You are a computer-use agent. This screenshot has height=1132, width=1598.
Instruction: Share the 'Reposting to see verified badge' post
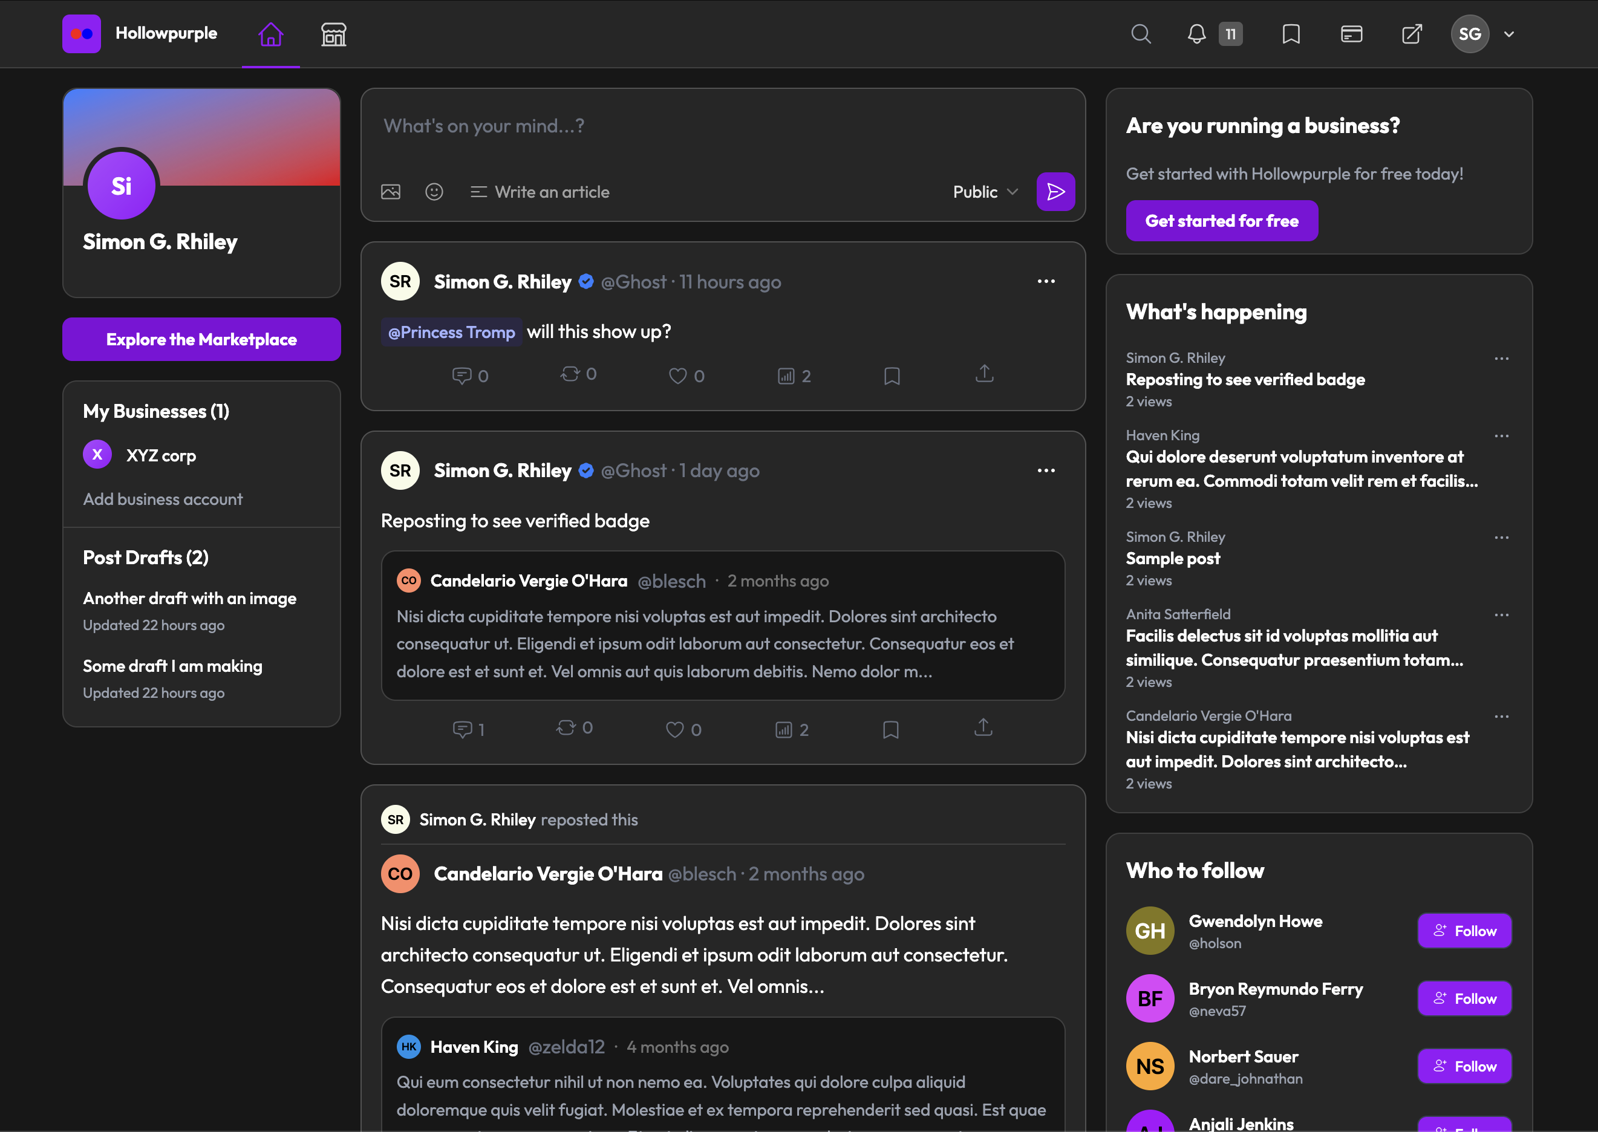pyautogui.click(x=983, y=727)
